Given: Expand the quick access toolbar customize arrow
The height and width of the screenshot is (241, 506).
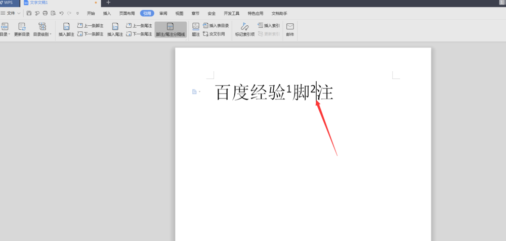Looking at the screenshot, I should click(78, 14).
